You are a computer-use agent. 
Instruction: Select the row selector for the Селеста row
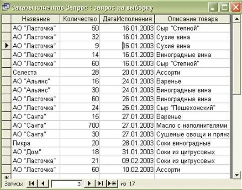6,72
